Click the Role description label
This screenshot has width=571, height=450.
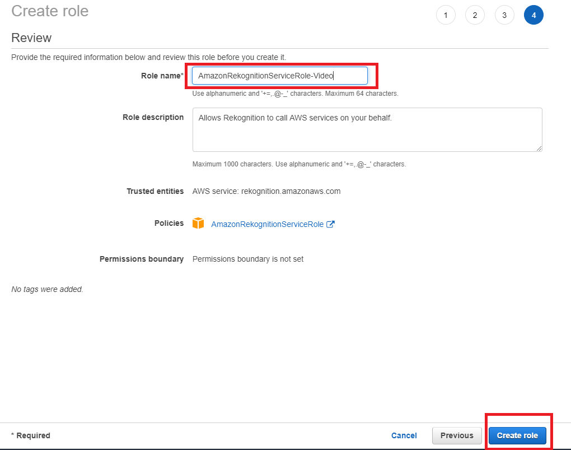tap(153, 117)
